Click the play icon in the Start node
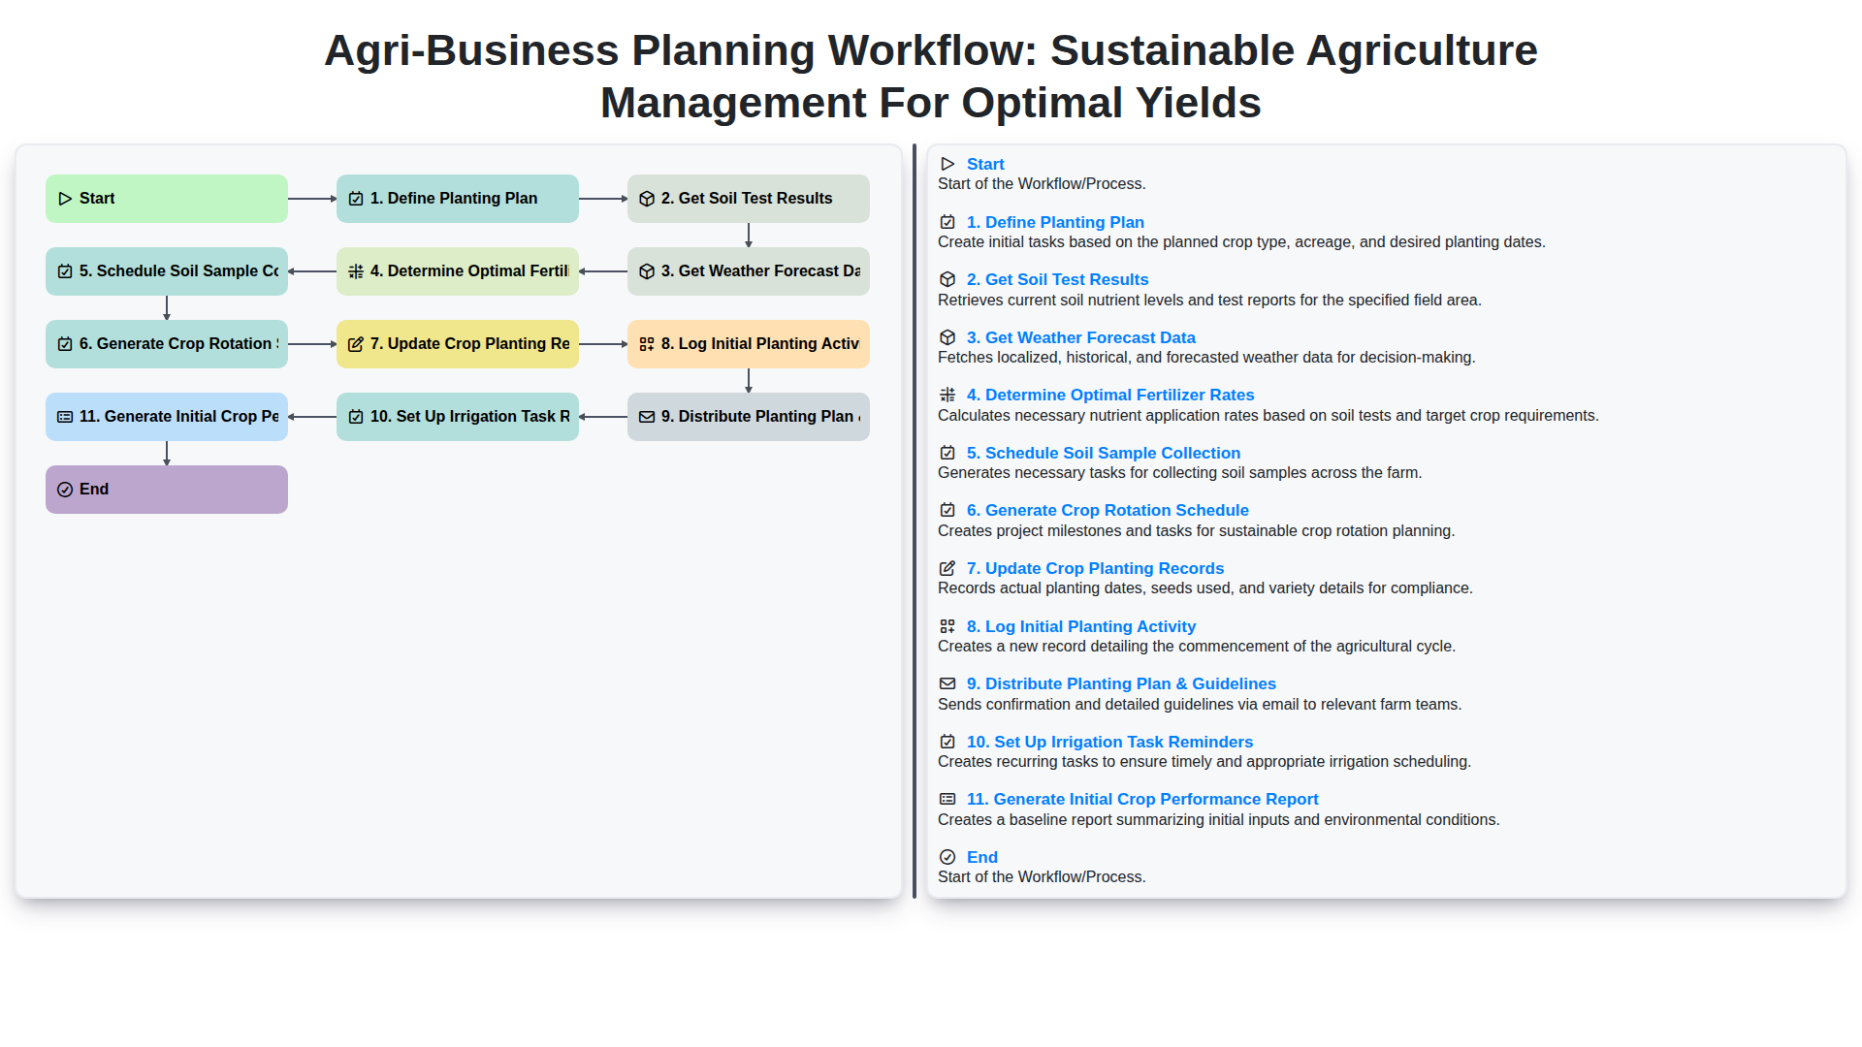The image size is (1862, 1047). [x=65, y=199]
